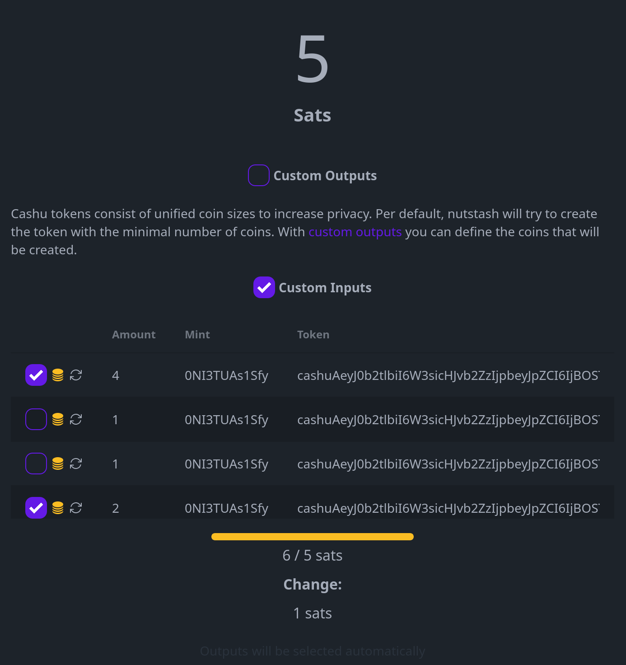Click the yellow sats progress bar

pyautogui.click(x=313, y=537)
